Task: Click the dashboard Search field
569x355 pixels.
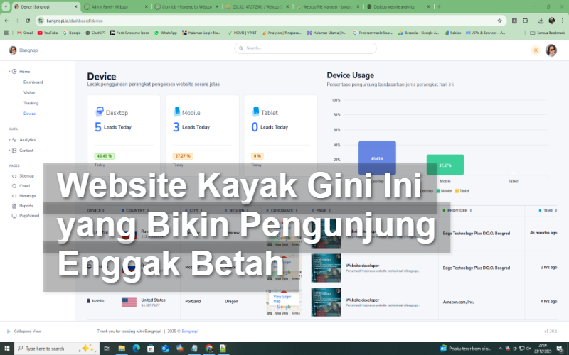Action: pos(306,48)
